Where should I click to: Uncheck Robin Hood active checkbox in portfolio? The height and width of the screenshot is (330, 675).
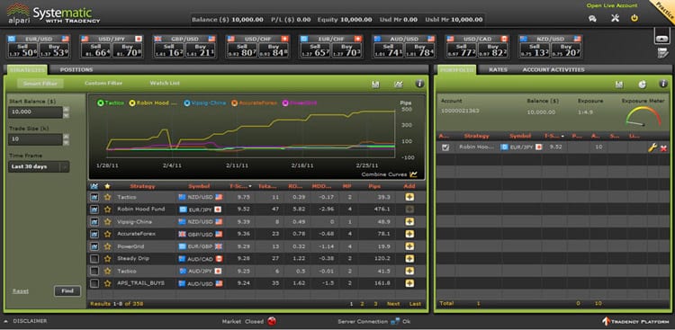pos(445,147)
